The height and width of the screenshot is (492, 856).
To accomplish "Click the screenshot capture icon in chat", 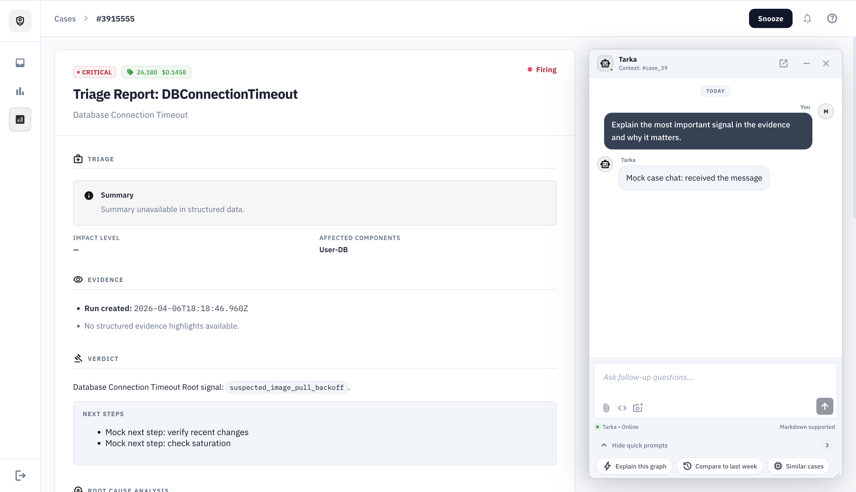I will click(638, 408).
